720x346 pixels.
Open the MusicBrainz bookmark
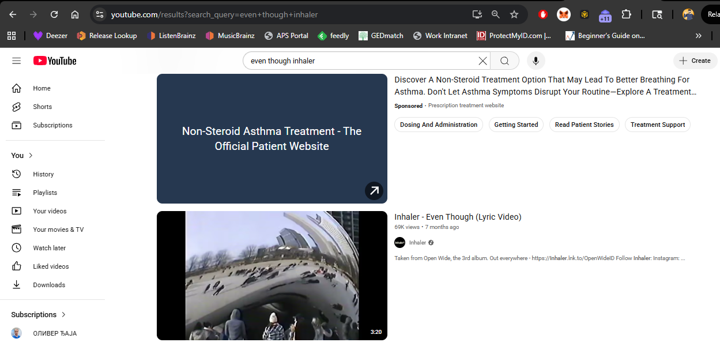tap(230, 36)
